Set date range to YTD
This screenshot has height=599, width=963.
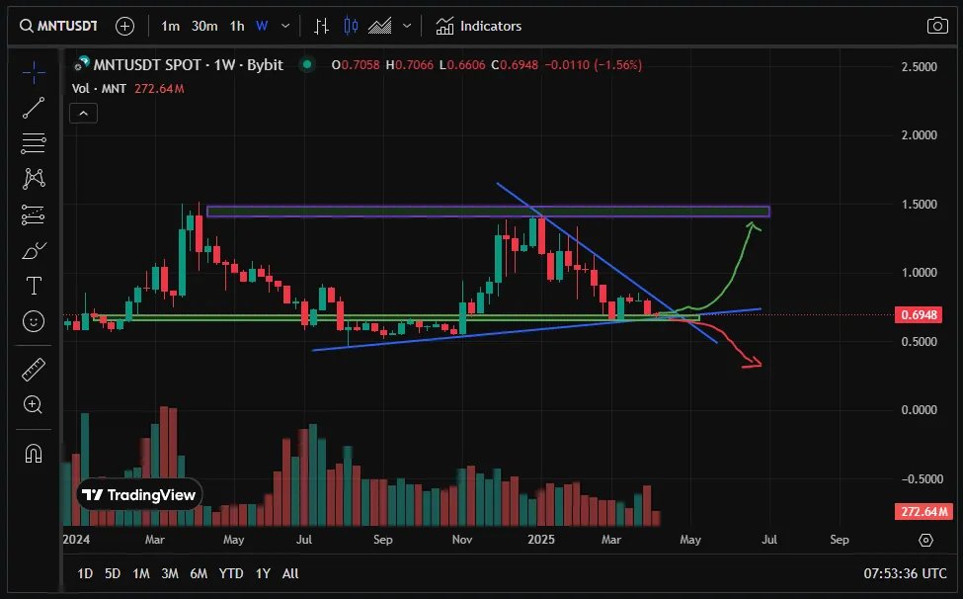pyautogui.click(x=231, y=573)
